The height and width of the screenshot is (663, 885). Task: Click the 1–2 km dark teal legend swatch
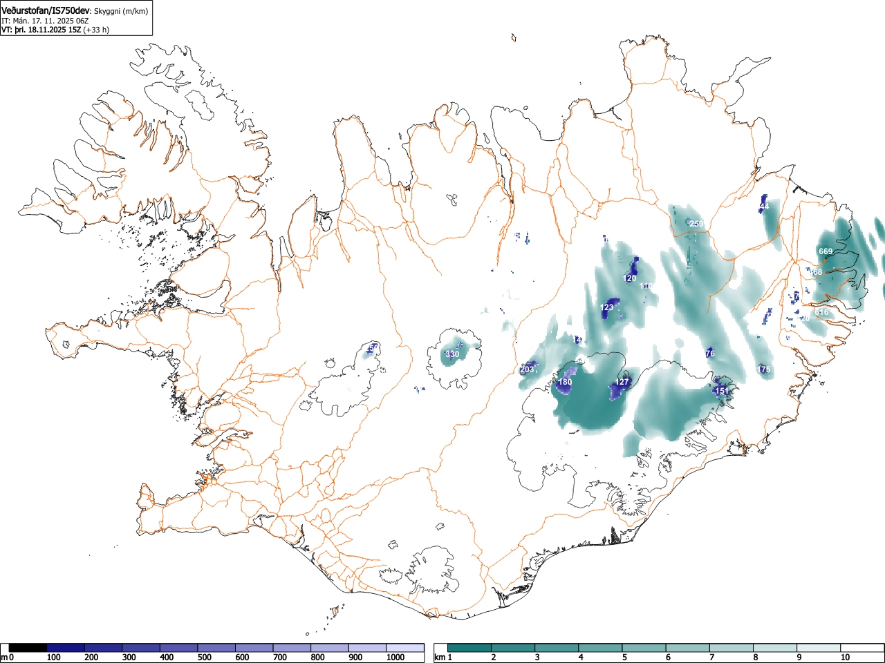click(x=469, y=648)
